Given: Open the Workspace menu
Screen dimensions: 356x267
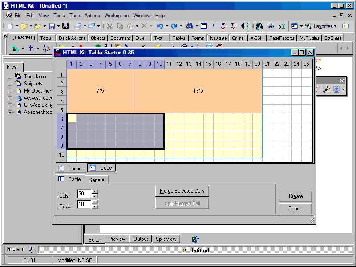Looking at the screenshot, I should (117, 16).
